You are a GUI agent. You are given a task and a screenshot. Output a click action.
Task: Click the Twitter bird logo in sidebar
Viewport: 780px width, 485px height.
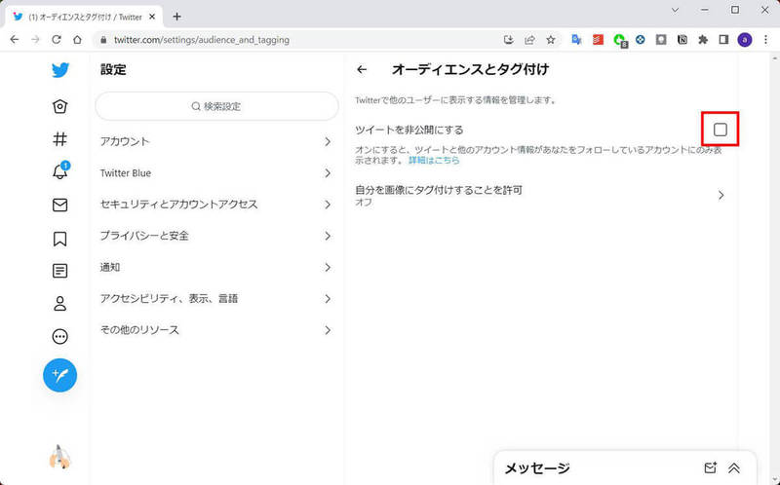click(x=60, y=70)
